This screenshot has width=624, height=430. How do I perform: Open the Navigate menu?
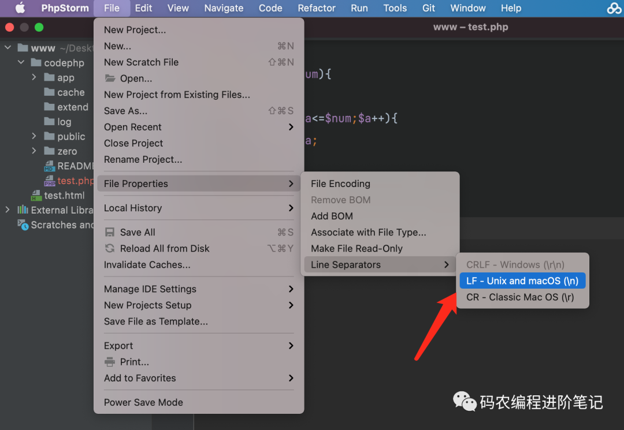pyautogui.click(x=224, y=8)
